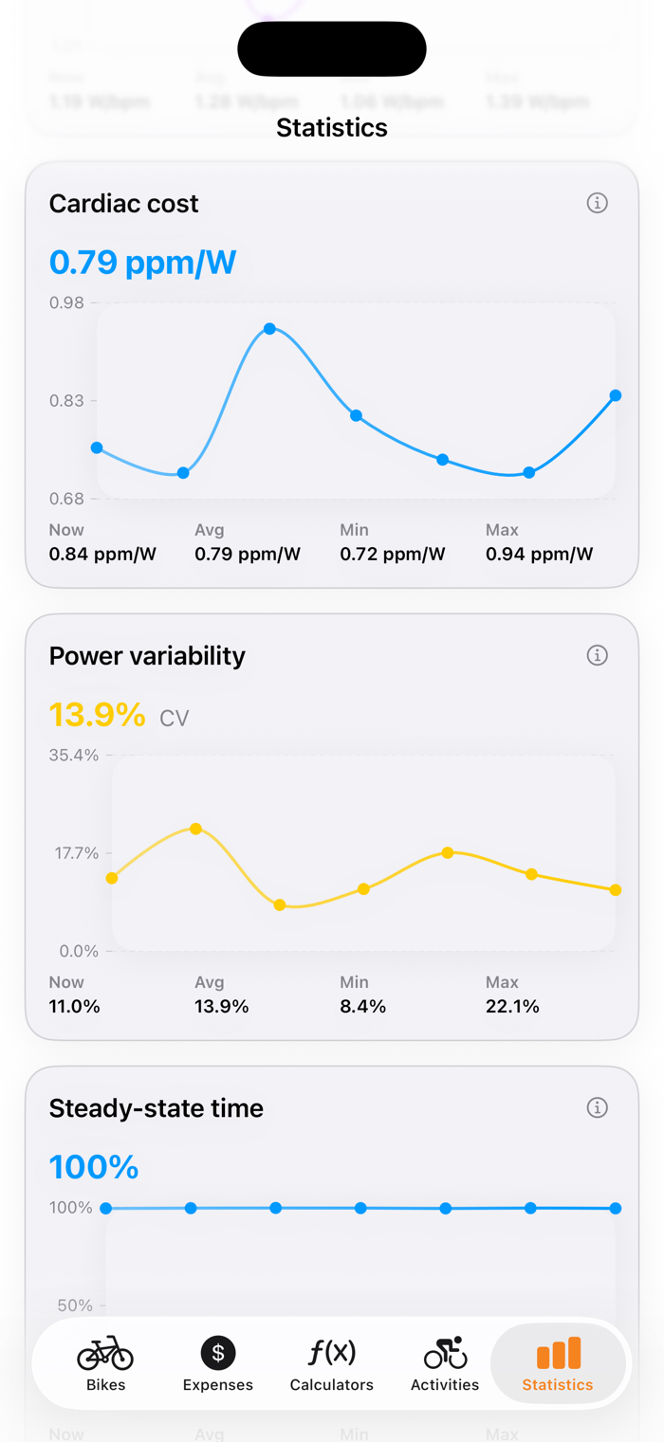This screenshot has width=664, height=1442.
Task: Tap the Cardiac cost card title
Action: 124,203
